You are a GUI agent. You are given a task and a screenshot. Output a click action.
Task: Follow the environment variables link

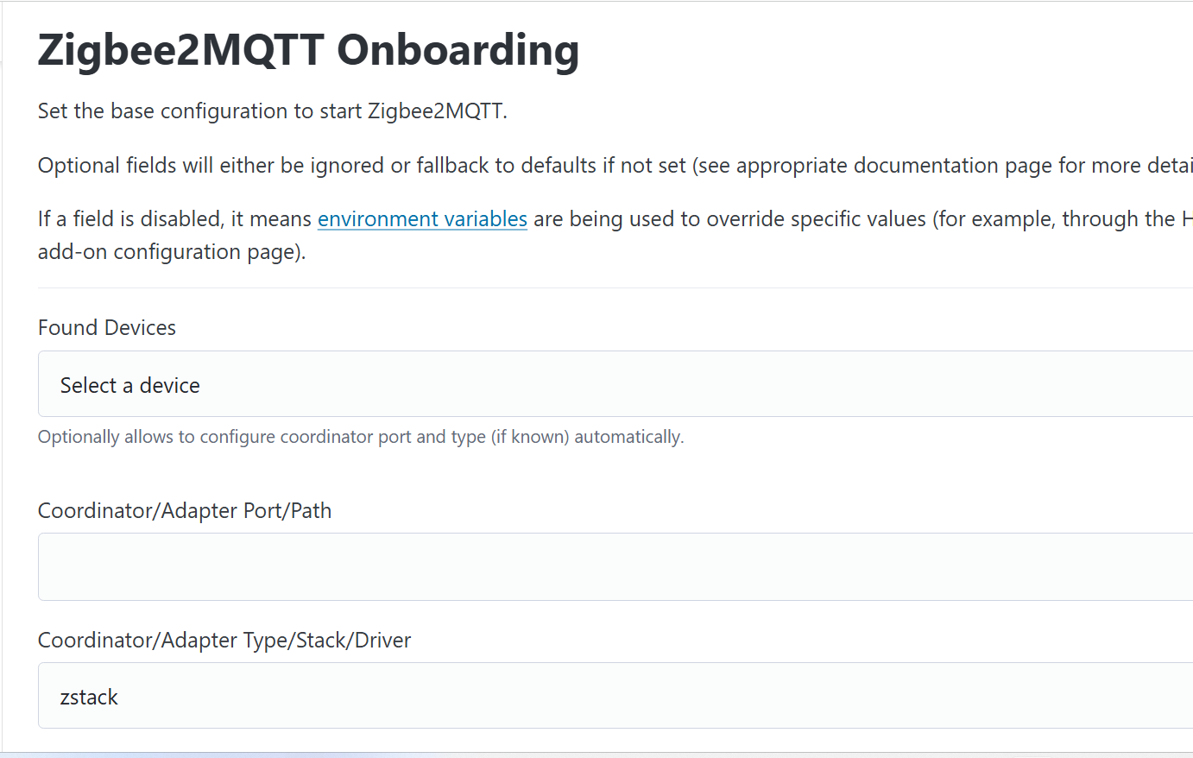pyautogui.click(x=422, y=219)
